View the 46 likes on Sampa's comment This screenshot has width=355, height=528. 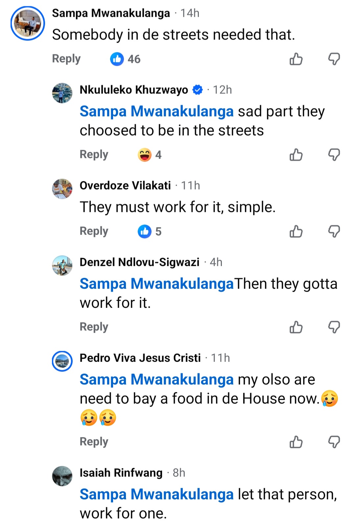125,59
